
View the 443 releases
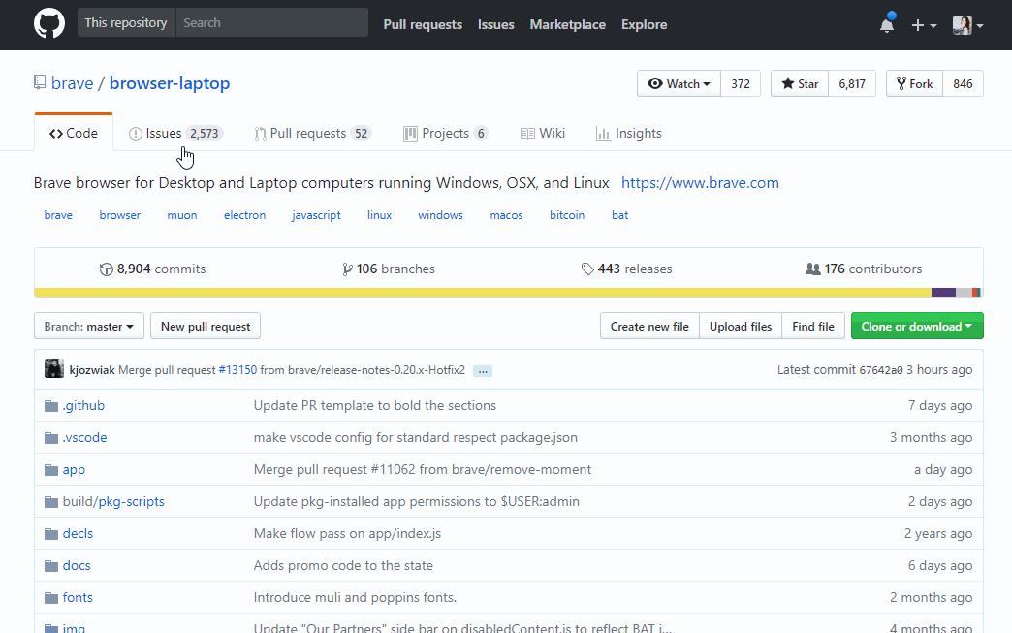pyautogui.click(x=626, y=269)
